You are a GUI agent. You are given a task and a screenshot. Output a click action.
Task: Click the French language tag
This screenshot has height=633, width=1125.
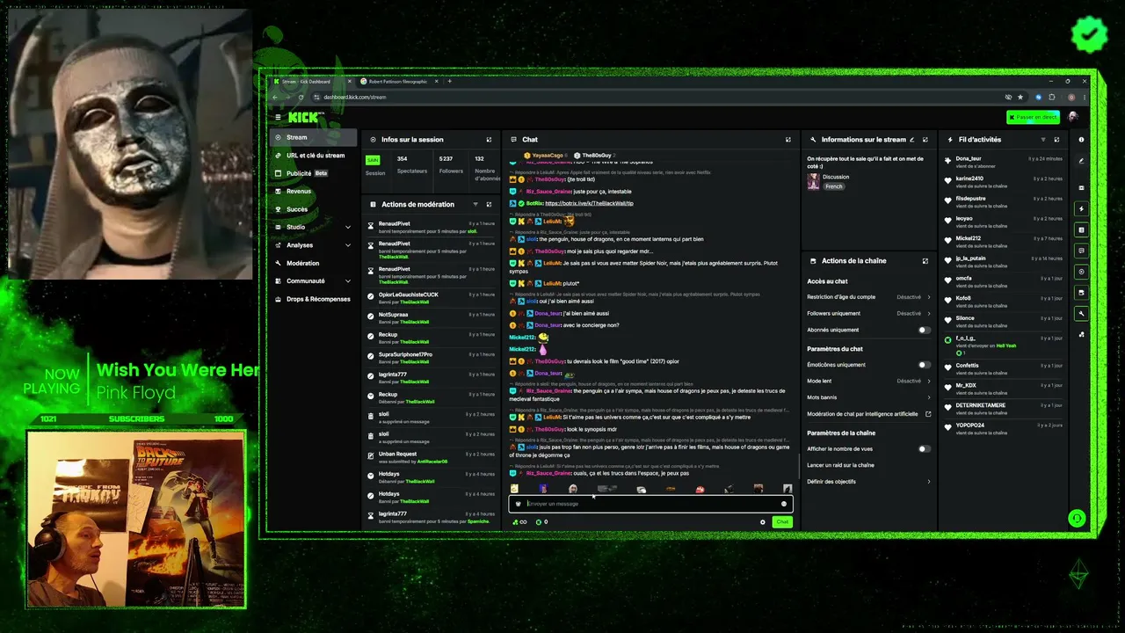click(833, 186)
